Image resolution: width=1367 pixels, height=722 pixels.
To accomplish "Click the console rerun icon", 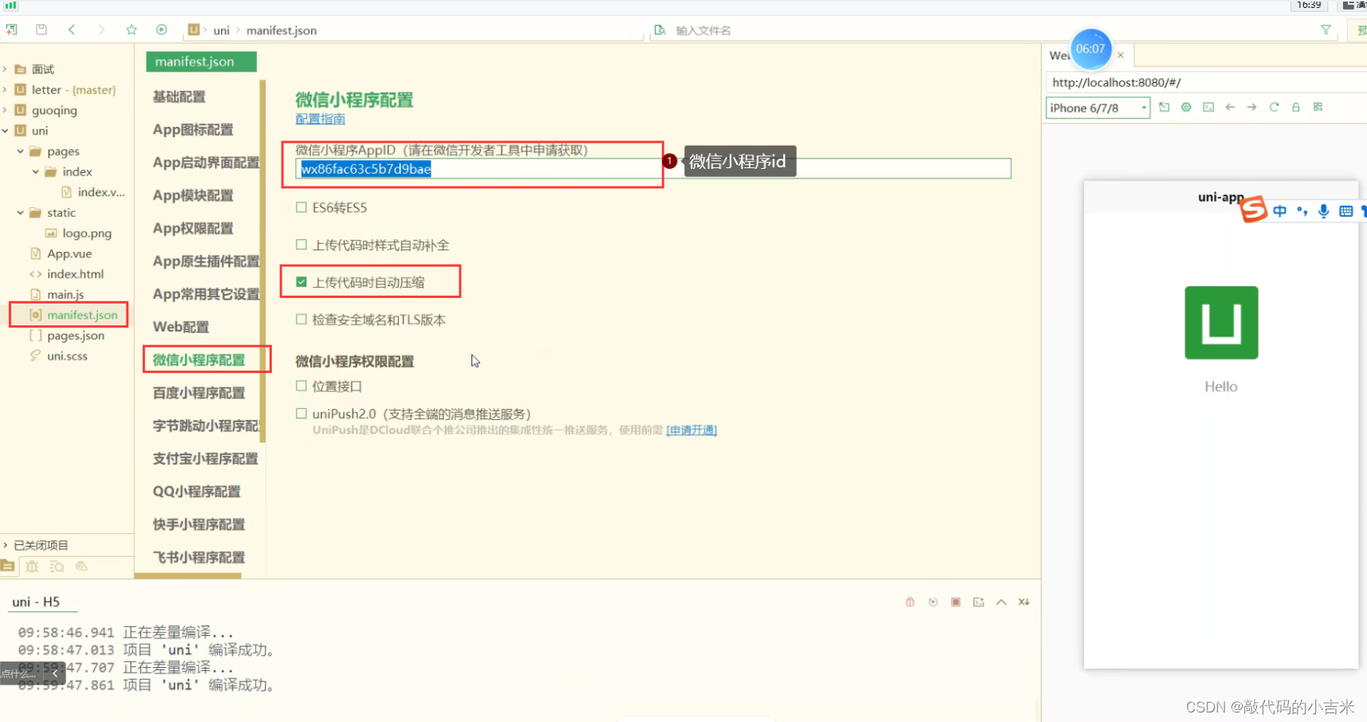I will 933,602.
